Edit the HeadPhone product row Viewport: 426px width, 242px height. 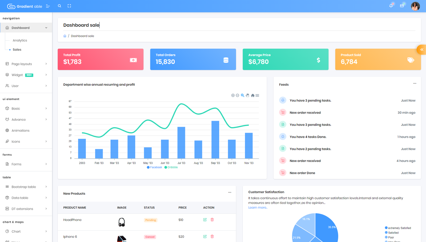click(205, 220)
